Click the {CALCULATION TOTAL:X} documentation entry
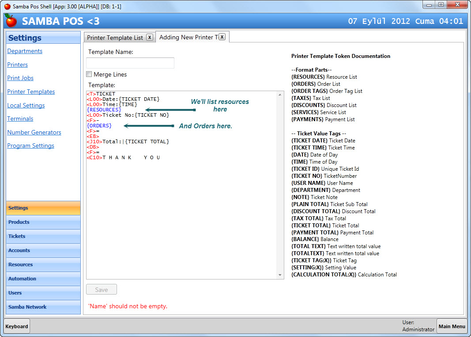 (344, 274)
